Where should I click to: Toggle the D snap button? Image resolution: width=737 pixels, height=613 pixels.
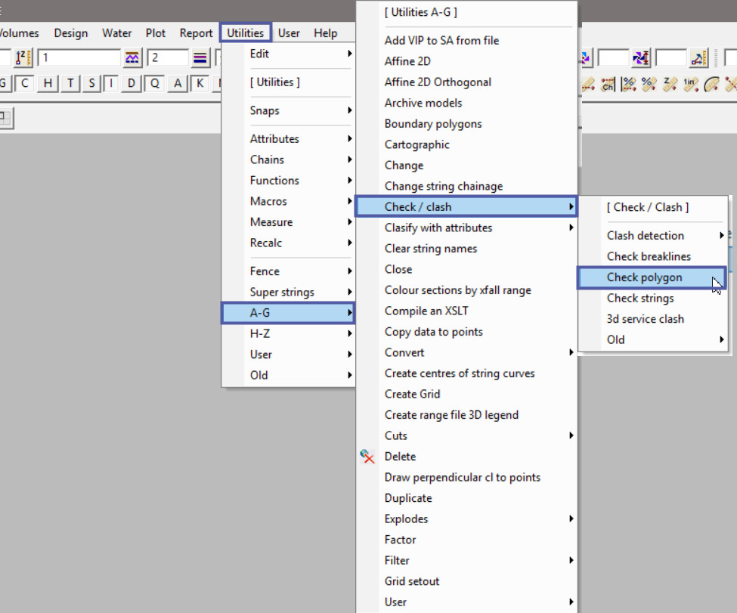click(131, 84)
